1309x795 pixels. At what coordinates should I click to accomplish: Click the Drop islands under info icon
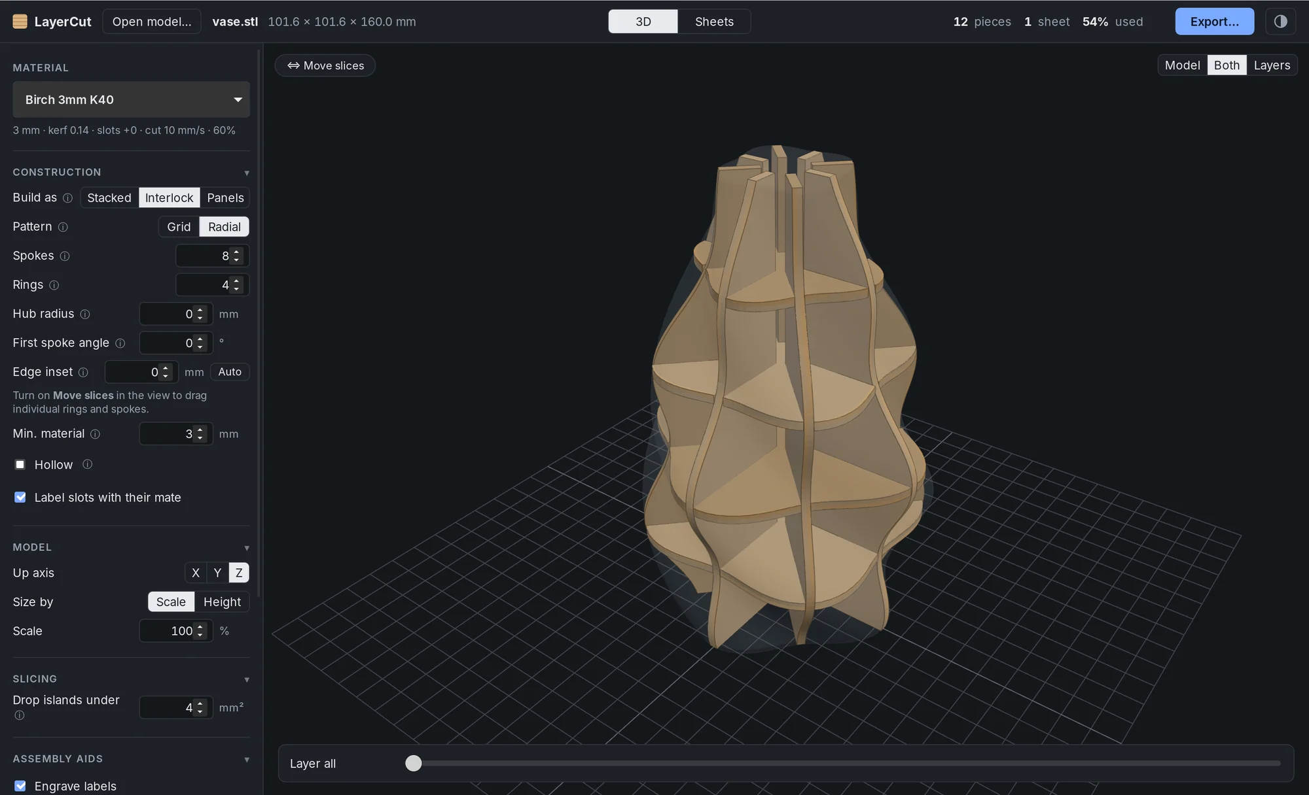[x=20, y=715]
